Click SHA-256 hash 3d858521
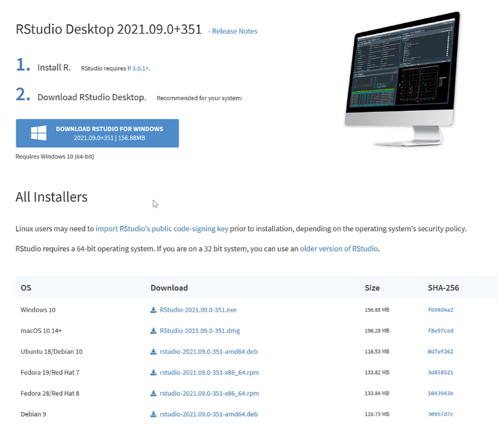The height and width of the screenshot is (426, 504). coord(440,373)
